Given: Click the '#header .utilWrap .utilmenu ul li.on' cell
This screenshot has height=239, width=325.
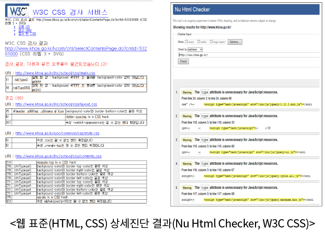Looking at the screenshot, I should point(38,111).
